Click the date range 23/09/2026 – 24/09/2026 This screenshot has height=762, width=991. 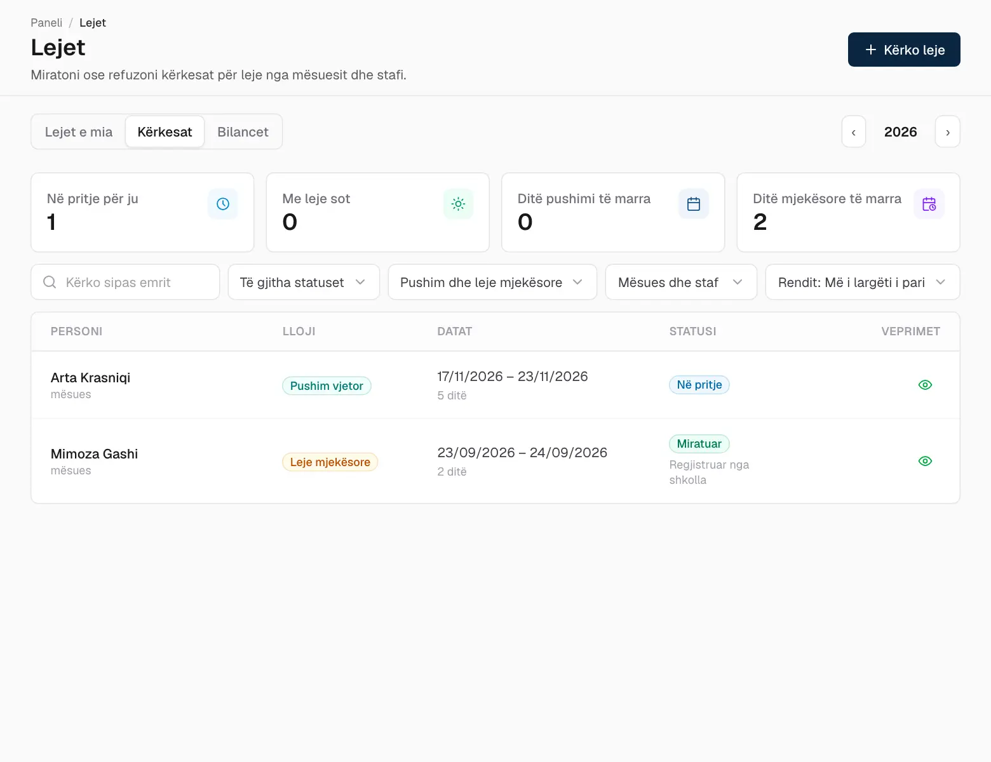coord(522,453)
